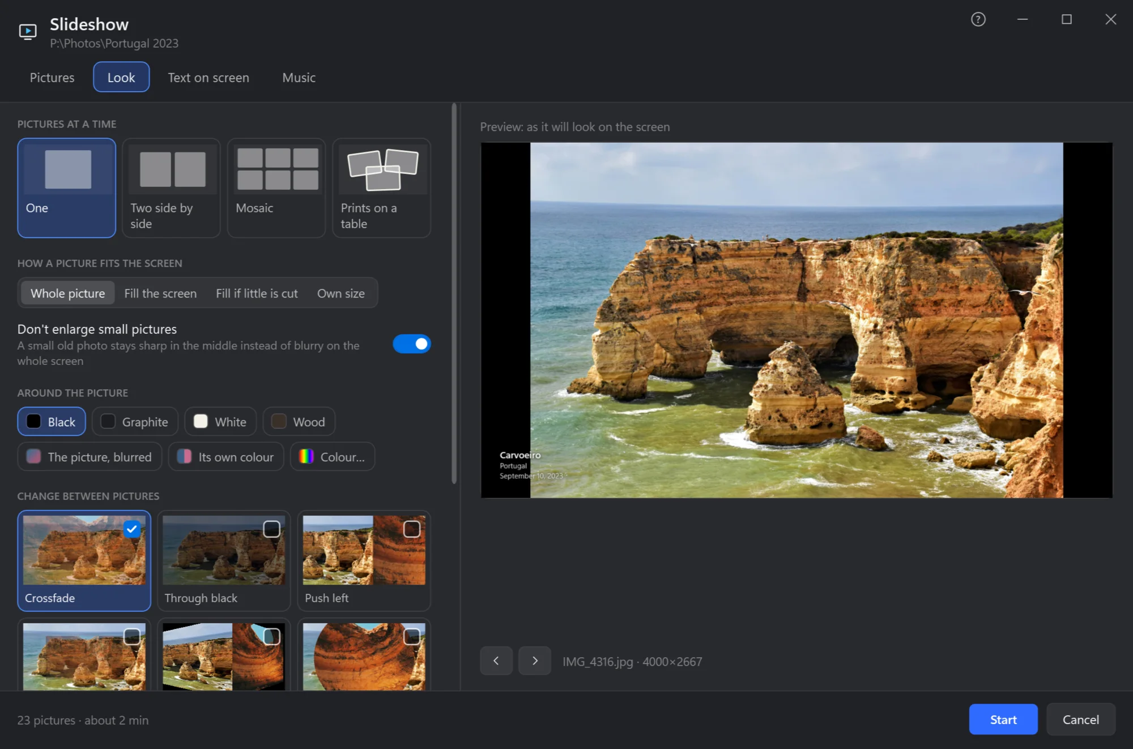Tick the Push left transition checkbox
Viewport: 1133px width, 749px height.
coord(412,529)
